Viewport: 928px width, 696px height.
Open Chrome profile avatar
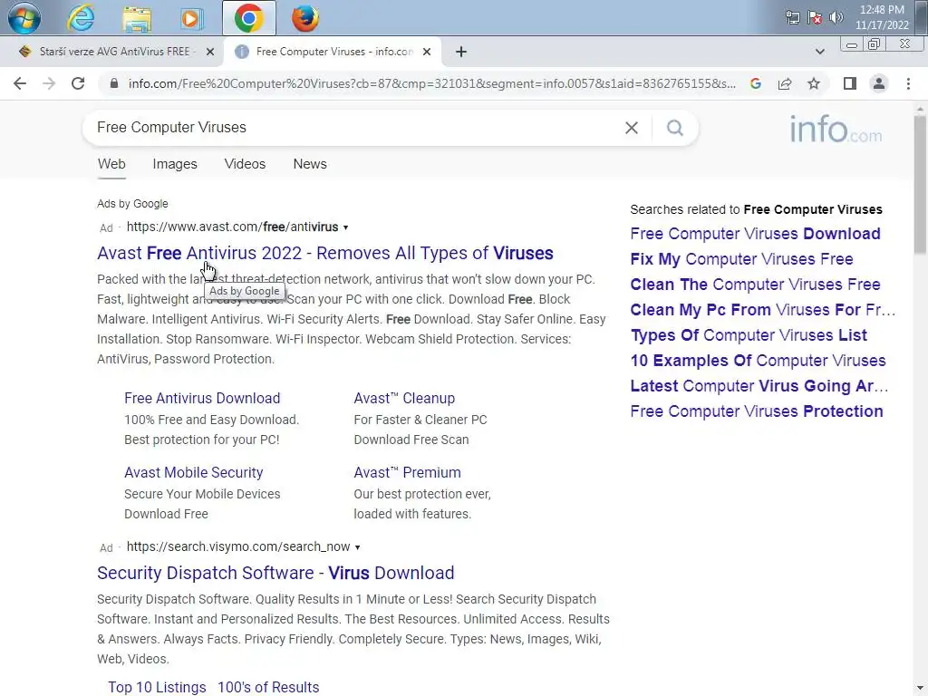coord(879,83)
